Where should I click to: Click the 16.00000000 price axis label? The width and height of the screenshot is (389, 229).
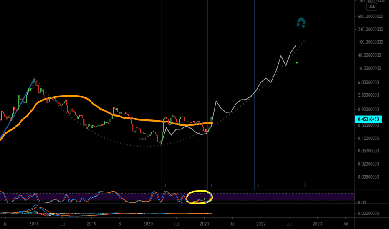pyautogui.click(x=369, y=68)
